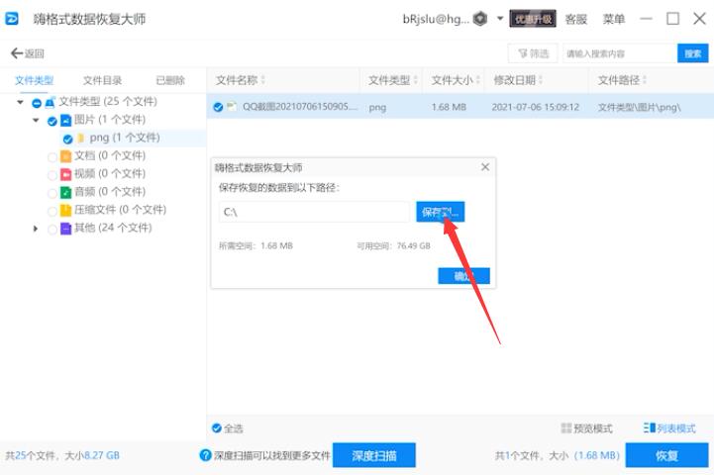Check the 文档 category checkbox

tap(51, 157)
